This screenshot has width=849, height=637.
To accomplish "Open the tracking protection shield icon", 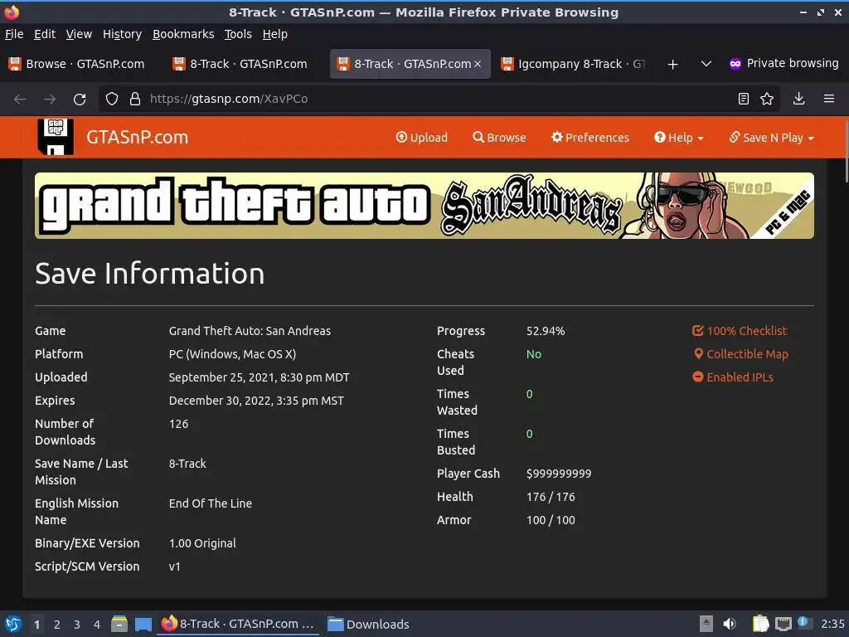I will [x=112, y=99].
